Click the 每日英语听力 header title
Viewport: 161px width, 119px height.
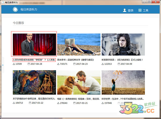29,9
